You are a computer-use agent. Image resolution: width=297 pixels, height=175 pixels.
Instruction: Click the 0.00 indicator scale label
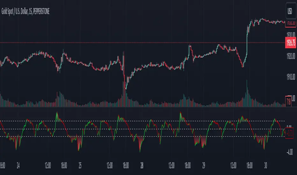(290, 126)
